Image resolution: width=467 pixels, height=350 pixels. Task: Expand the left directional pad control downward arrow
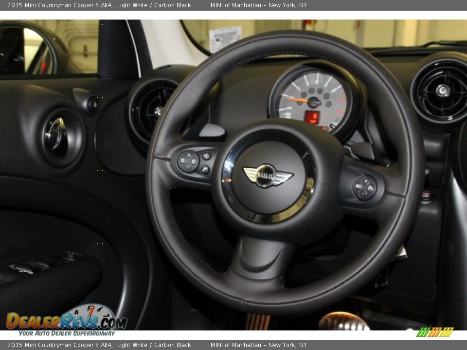pyautogui.click(x=188, y=167)
